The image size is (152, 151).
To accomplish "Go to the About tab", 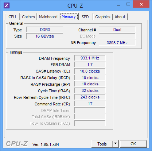I will point(120,17).
